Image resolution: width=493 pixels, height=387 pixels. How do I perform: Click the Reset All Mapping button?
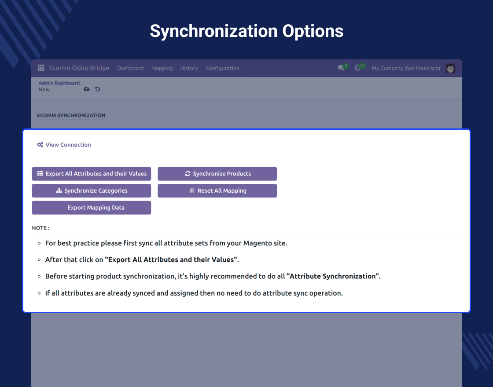point(217,191)
